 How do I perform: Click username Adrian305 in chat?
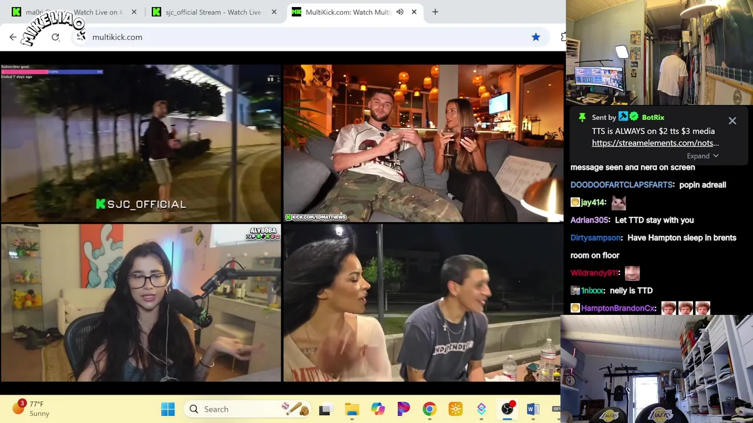pos(589,220)
